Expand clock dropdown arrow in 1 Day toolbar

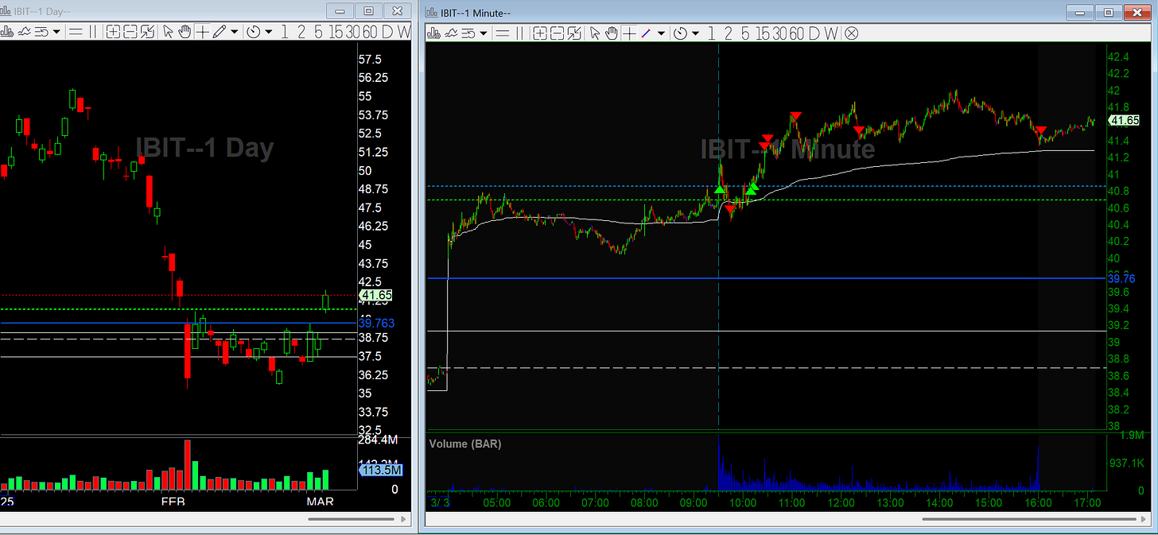(268, 32)
